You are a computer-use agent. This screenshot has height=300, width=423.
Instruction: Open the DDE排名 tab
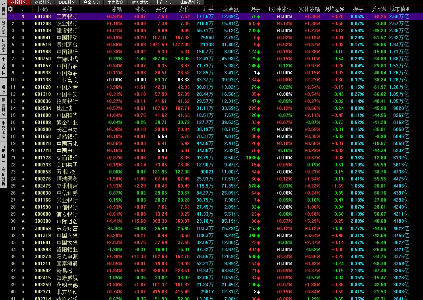click(67, 2)
